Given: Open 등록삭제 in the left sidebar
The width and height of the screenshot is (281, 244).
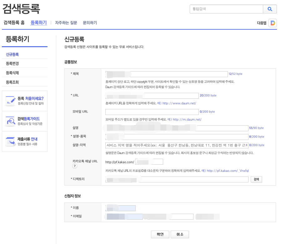Looking at the screenshot, I should (x=12, y=72).
